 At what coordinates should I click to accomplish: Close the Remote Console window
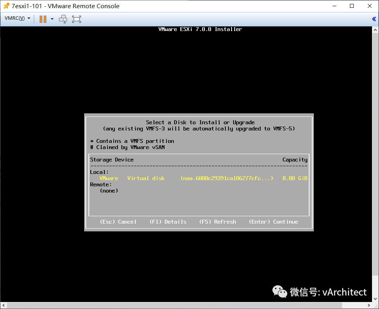pos(370,6)
